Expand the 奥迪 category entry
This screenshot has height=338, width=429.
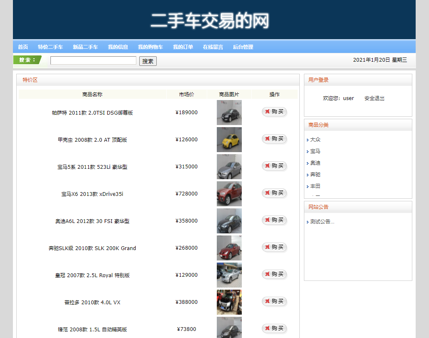[x=315, y=163]
